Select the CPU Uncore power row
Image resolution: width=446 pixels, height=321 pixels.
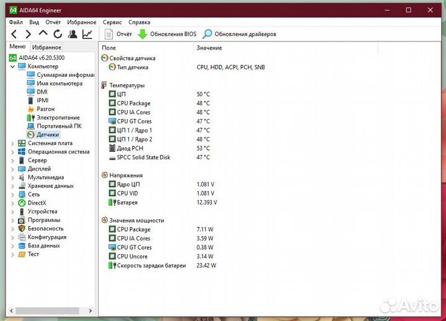(161, 257)
